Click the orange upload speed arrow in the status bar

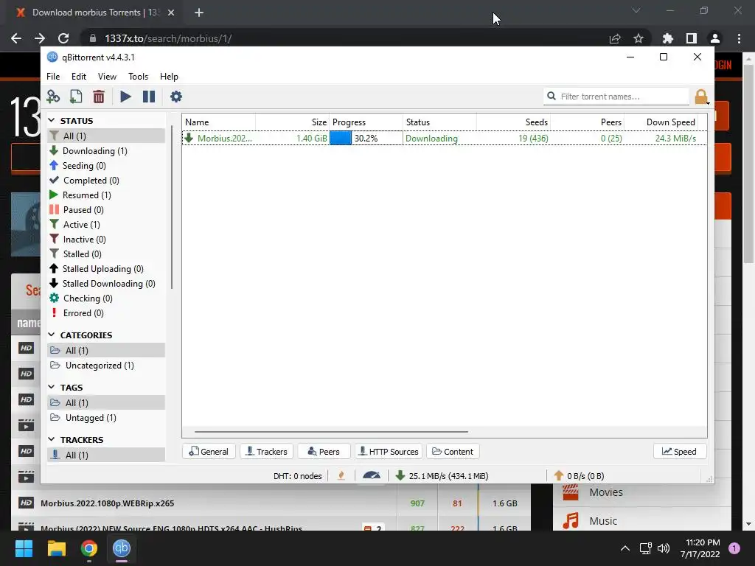[559, 475]
